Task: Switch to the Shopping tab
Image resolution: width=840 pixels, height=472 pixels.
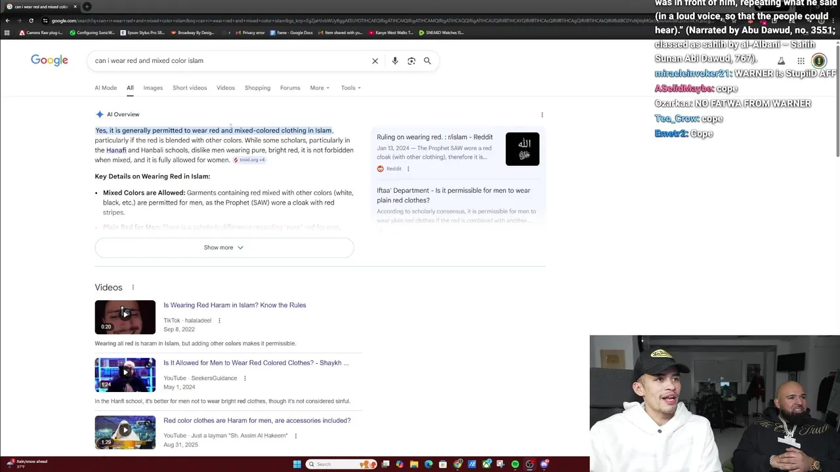Action: 257,88
